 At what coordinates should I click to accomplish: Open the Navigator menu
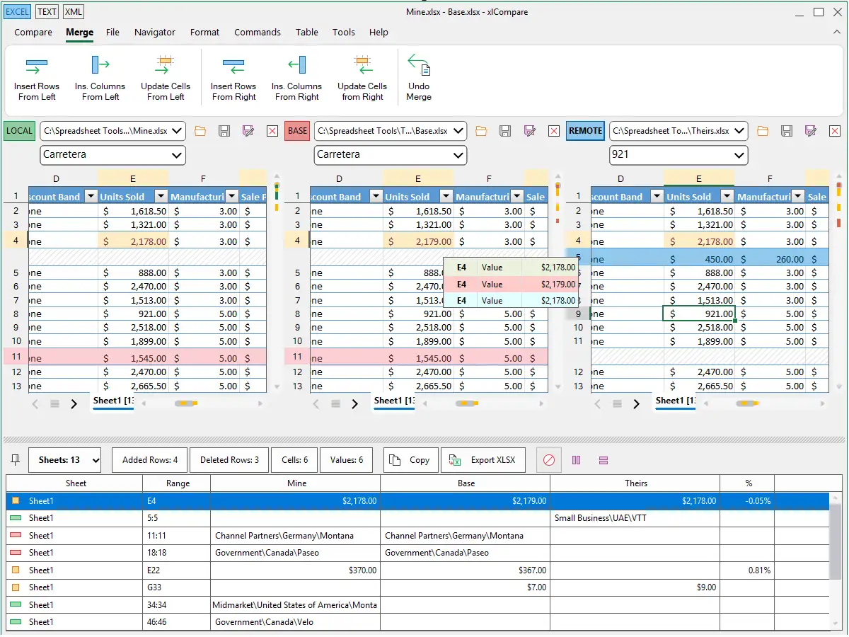155,32
